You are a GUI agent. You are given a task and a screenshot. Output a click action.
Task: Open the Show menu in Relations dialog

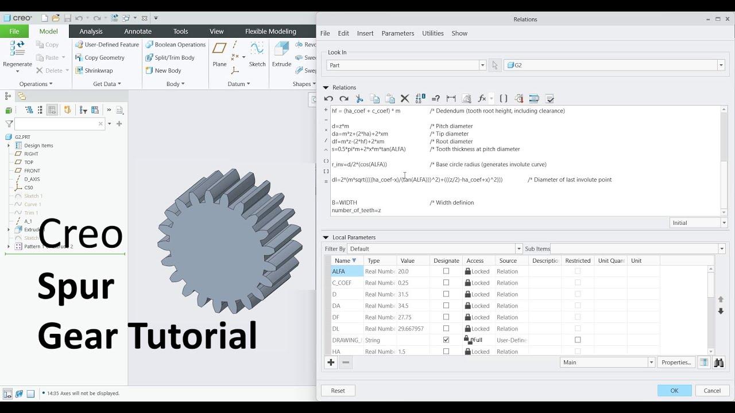click(x=459, y=33)
